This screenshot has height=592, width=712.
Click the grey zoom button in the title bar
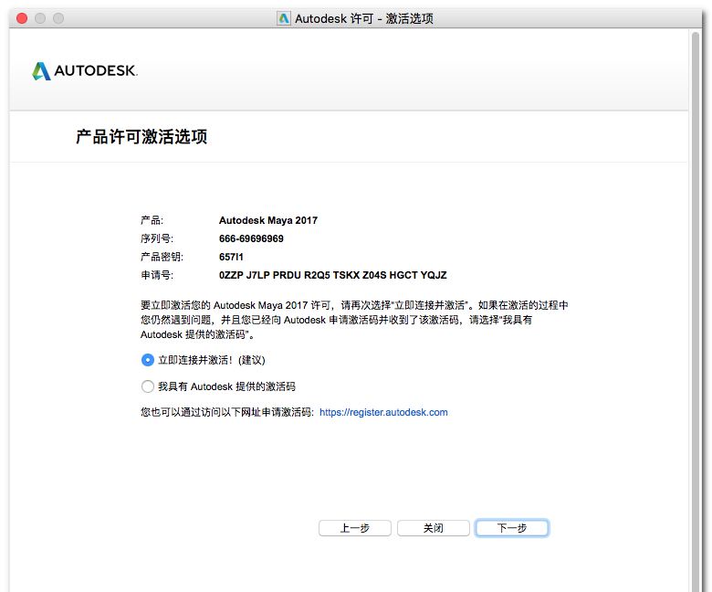point(58,18)
